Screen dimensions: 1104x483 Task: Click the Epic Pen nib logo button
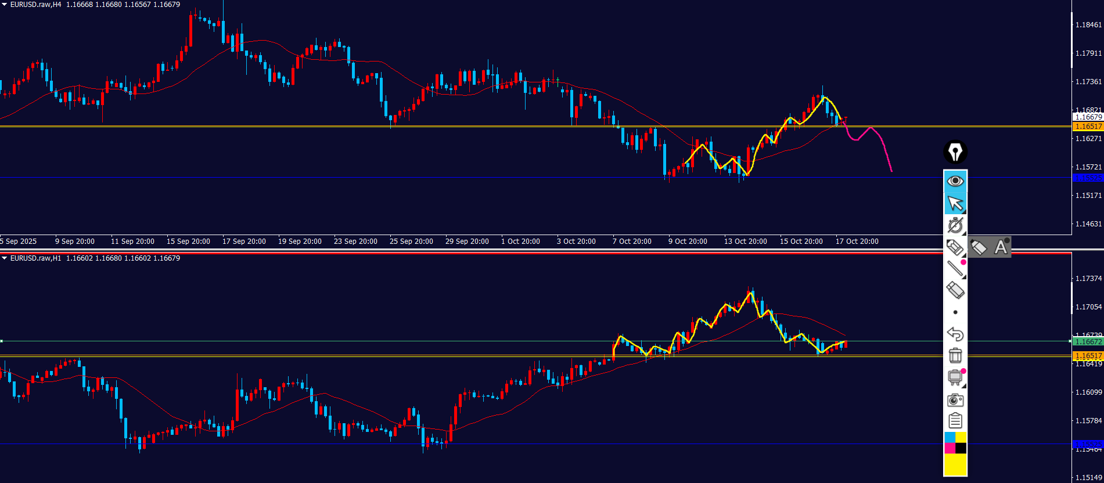coord(955,152)
